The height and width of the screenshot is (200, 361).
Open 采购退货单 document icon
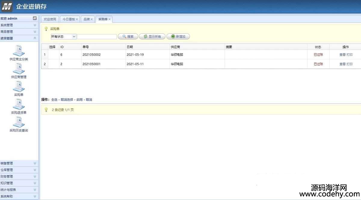coord(19,104)
